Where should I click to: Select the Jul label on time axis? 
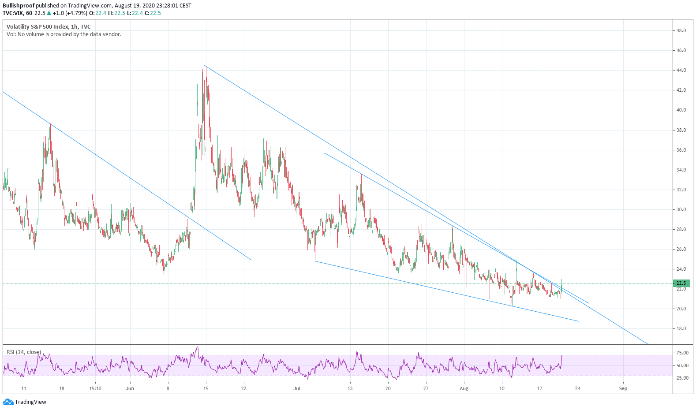(x=297, y=389)
